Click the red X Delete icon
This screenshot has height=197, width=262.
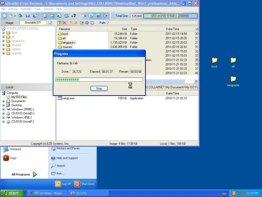[64, 23]
